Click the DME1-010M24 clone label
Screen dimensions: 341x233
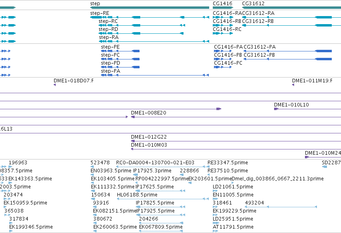(323, 153)
